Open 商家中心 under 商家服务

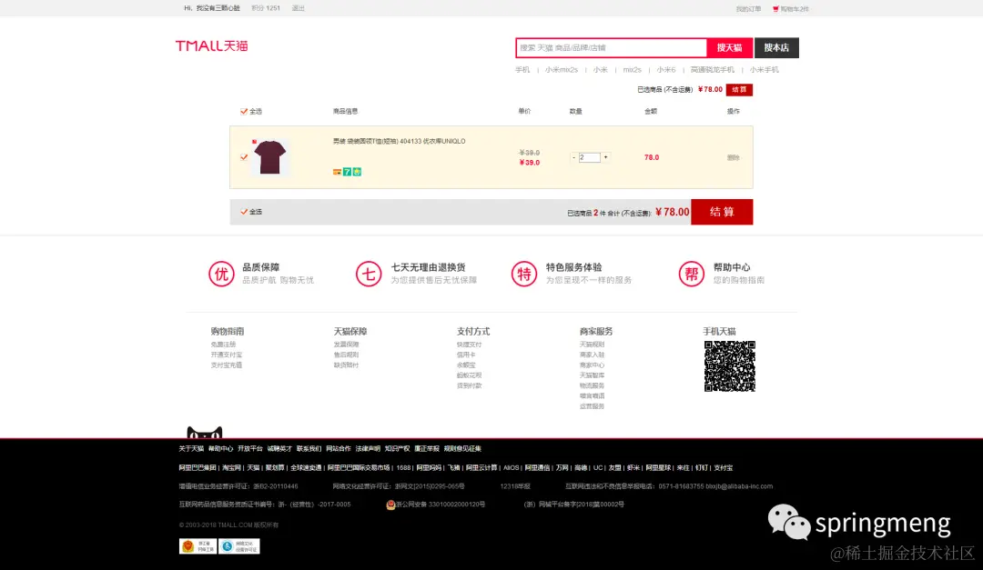(x=592, y=365)
